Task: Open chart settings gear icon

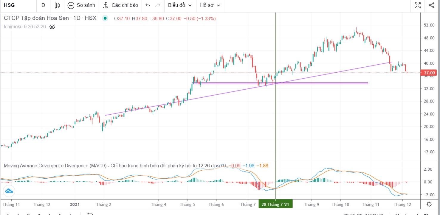Action: [x=429, y=204]
